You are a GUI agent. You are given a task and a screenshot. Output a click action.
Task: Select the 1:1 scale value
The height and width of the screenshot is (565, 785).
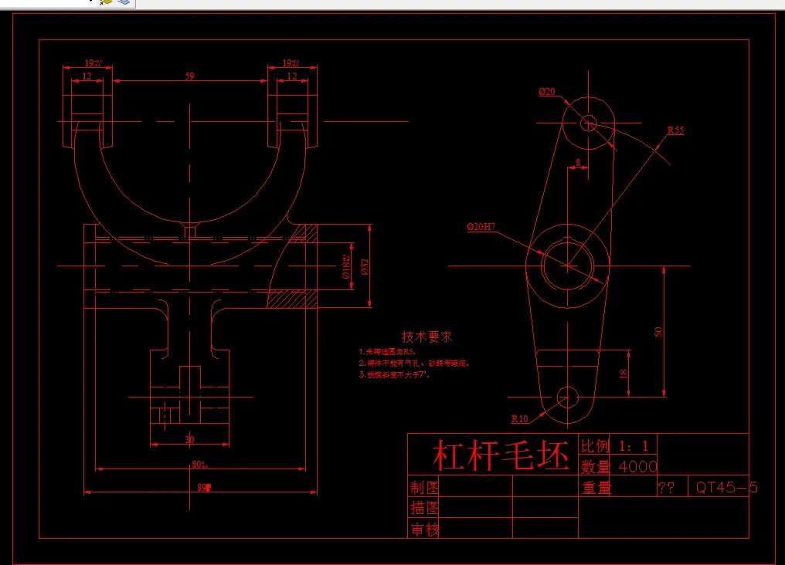click(634, 445)
